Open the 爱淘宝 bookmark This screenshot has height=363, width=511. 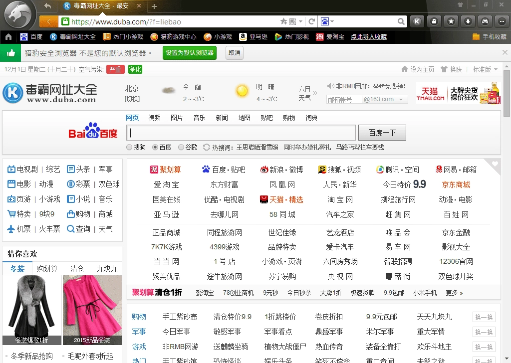pyautogui.click(x=330, y=37)
